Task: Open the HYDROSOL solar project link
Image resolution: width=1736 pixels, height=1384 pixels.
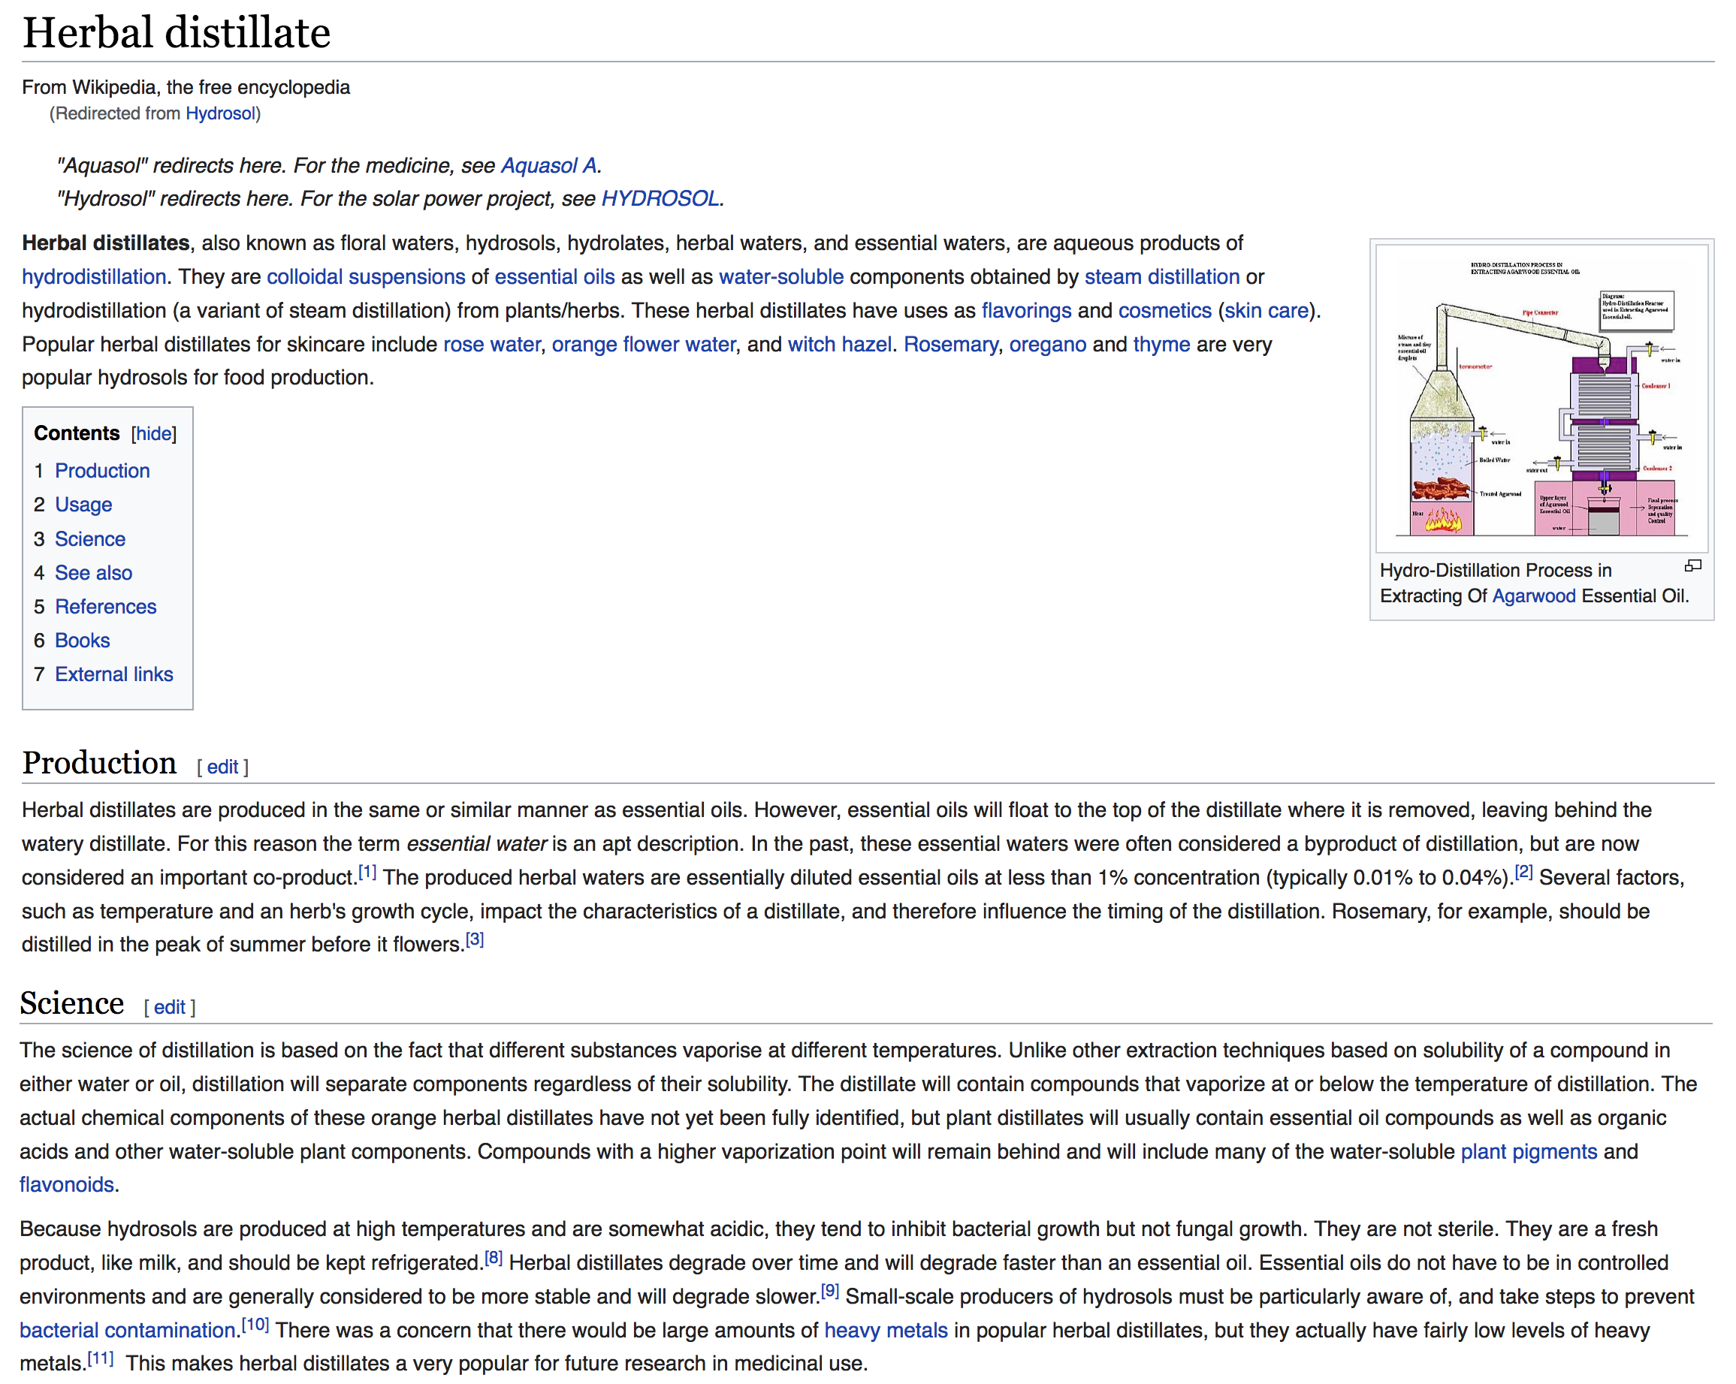Action: 660,199
